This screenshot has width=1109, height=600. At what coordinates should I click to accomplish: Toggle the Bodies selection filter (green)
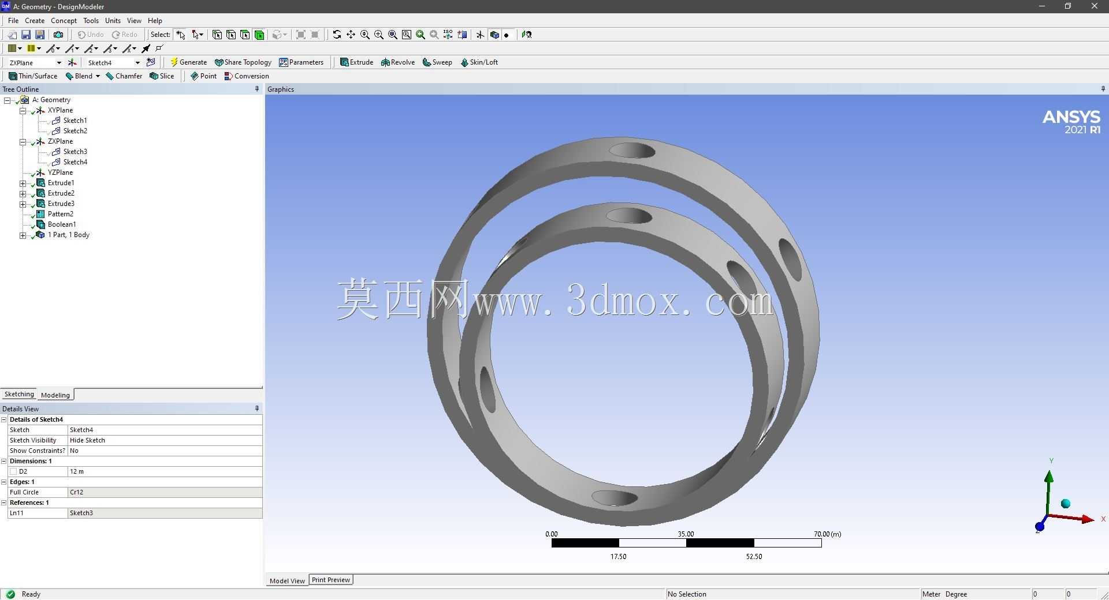(259, 35)
